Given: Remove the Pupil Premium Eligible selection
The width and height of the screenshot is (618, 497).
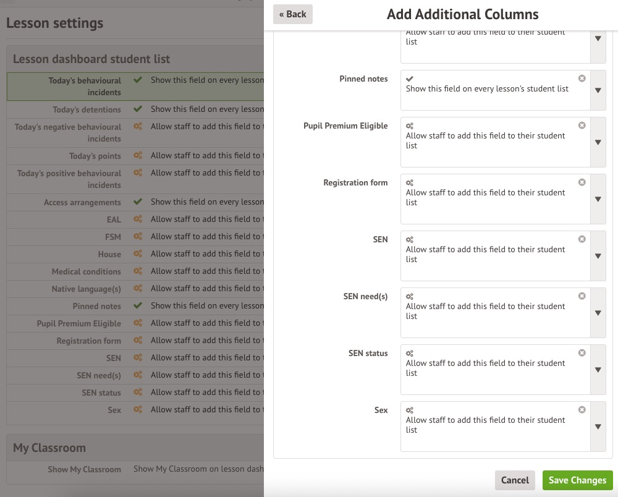Looking at the screenshot, I should (x=582, y=125).
